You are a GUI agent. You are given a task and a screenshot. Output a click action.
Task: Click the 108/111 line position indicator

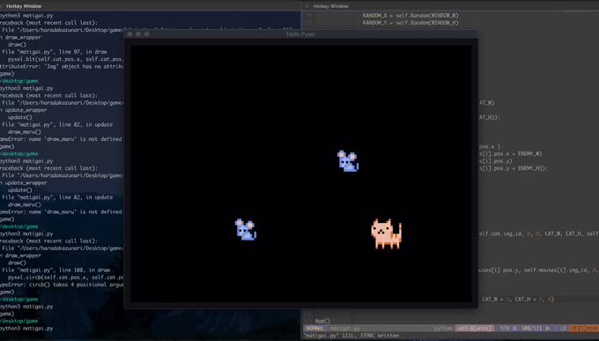536,329
